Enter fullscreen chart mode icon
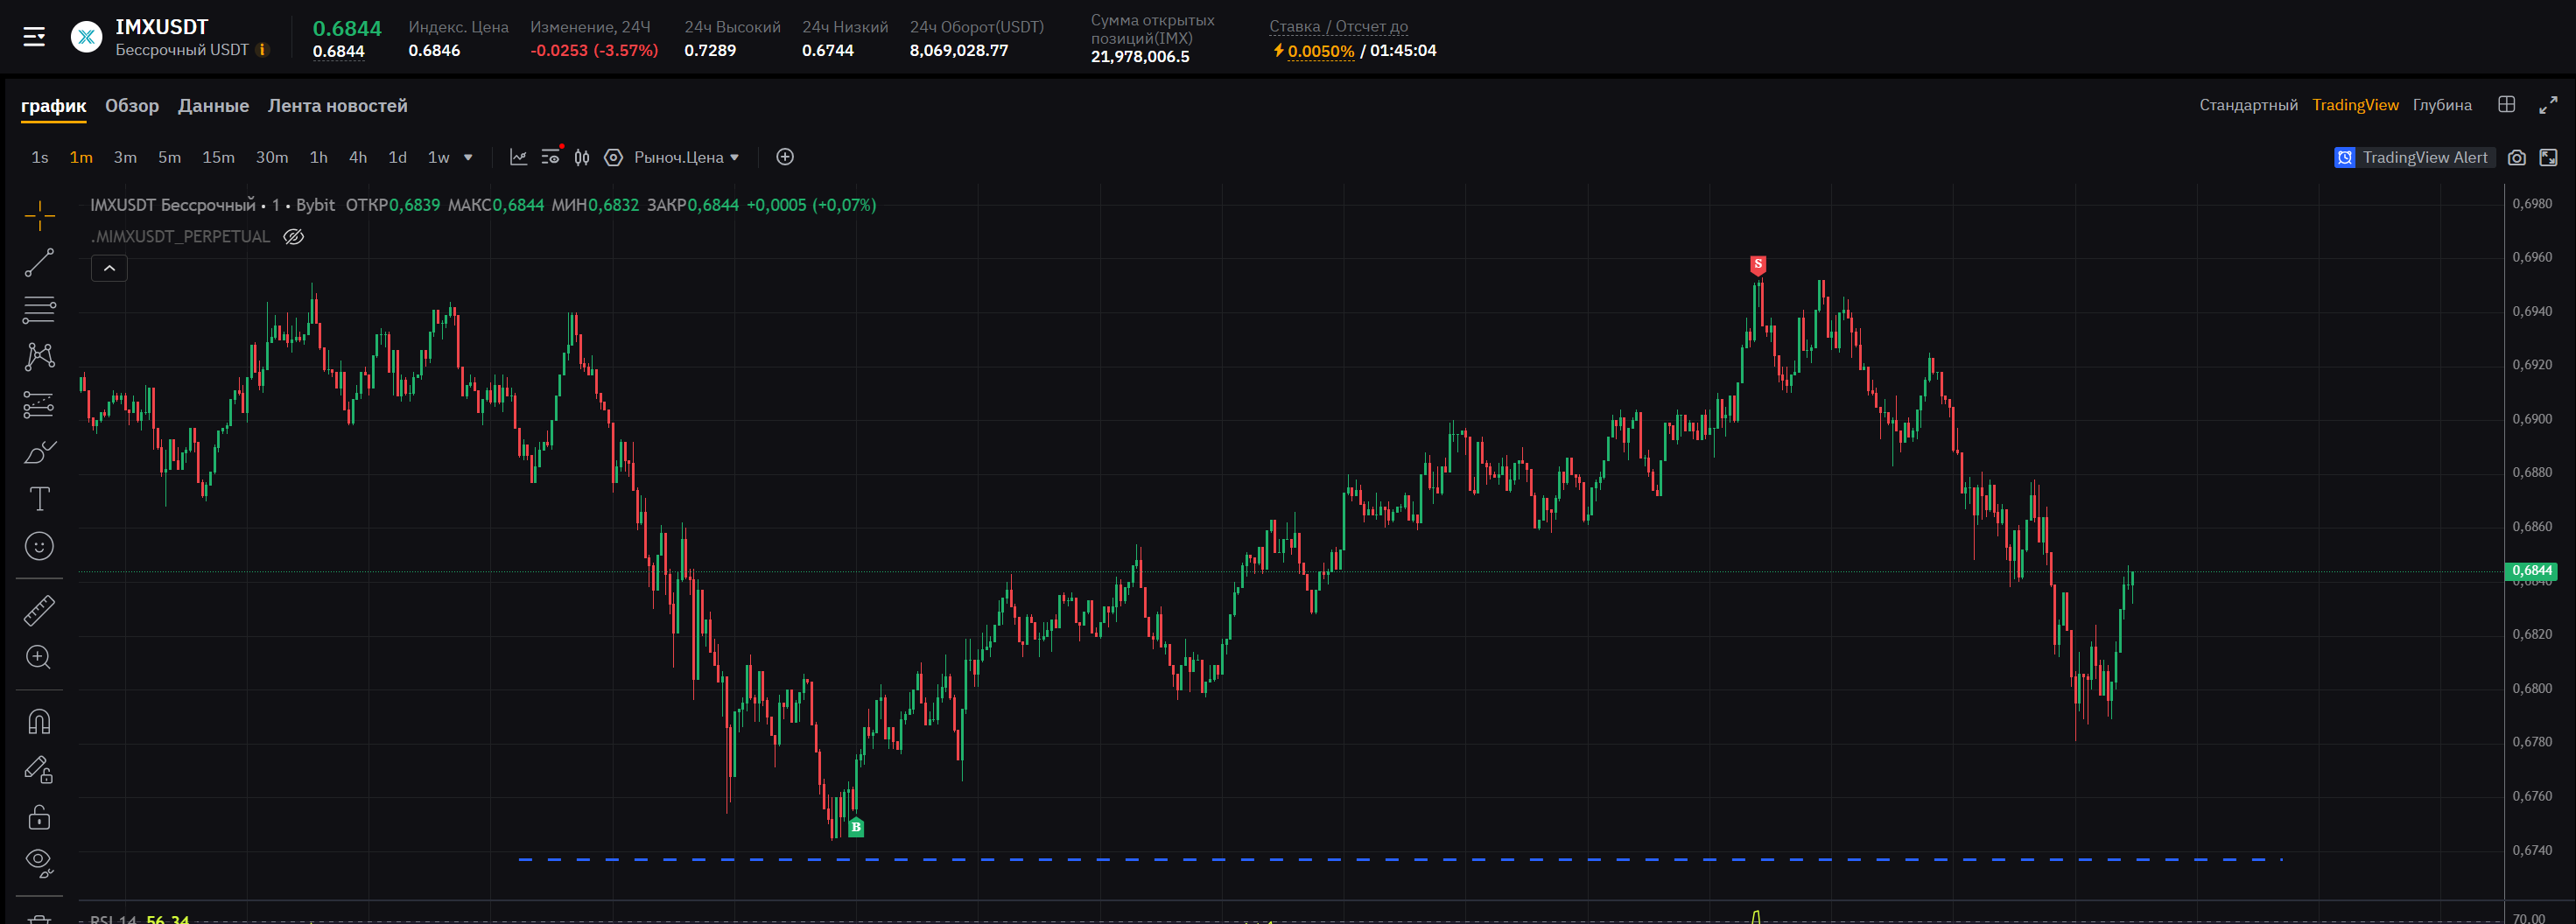Viewport: 2576px width, 924px height. pos(2548,157)
